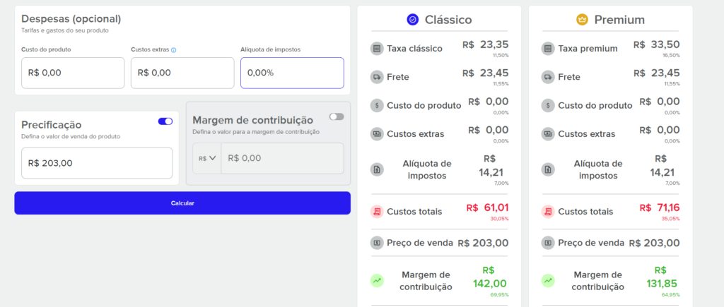Screen dimensions: 724x307
Task: Click the Alíquota de impostos percentage field
Action: pyautogui.click(x=292, y=73)
